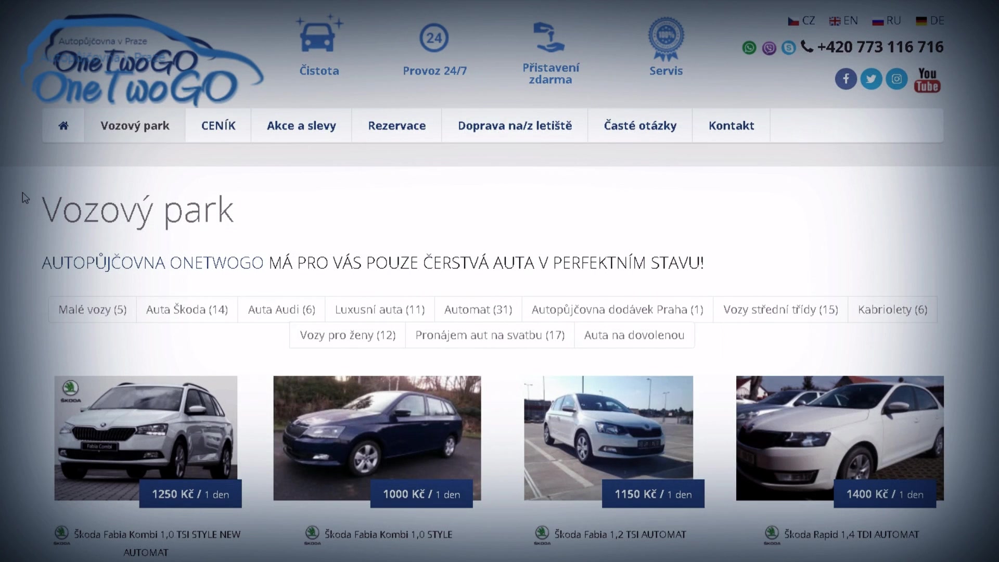Filter by Pronájem aut na svatbu (17)

tap(490, 335)
